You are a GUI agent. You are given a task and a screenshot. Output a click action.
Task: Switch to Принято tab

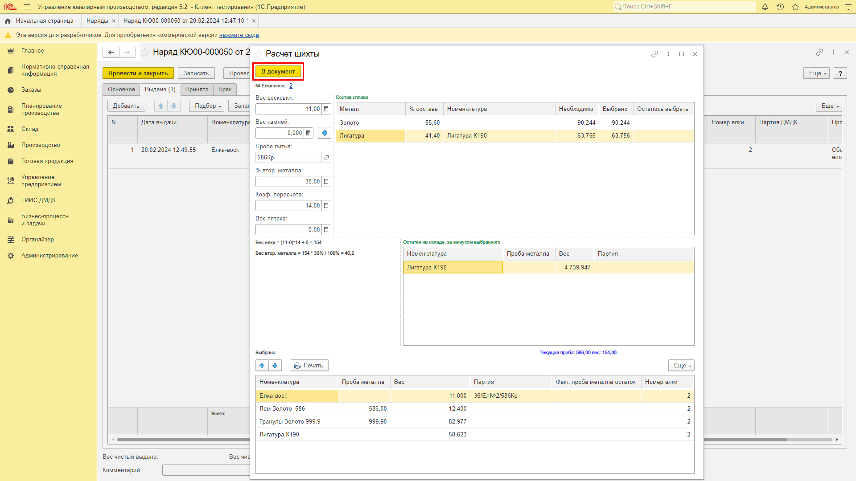click(197, 90)
